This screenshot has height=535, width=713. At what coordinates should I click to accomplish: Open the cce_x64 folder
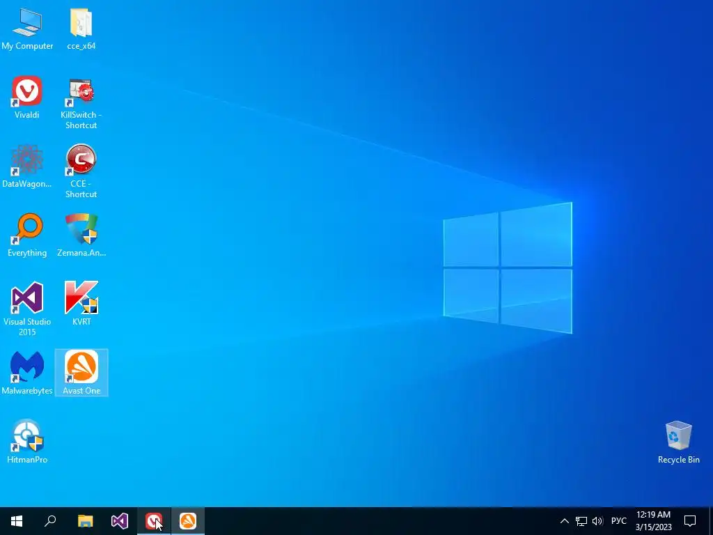coord(81,29)
